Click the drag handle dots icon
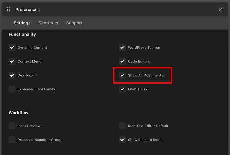The width and height of the screenshot is (230, 155). pos(9,9)
